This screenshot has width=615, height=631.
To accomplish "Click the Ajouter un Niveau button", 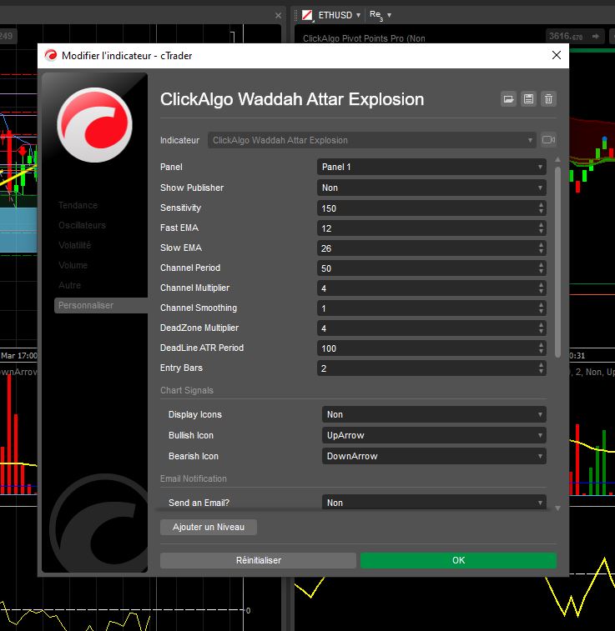I will point(209,527).
